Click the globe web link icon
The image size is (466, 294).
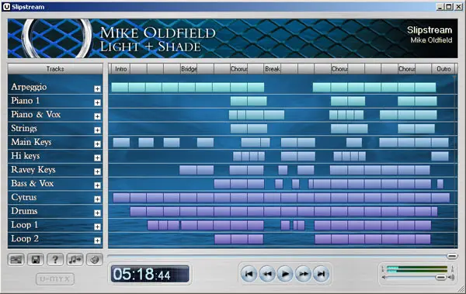click(x=95, y=260)
